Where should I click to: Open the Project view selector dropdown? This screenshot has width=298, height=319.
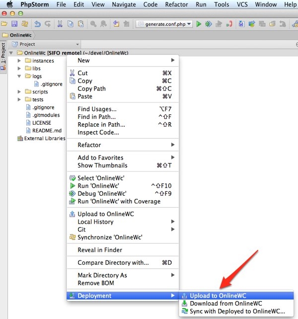45,44
